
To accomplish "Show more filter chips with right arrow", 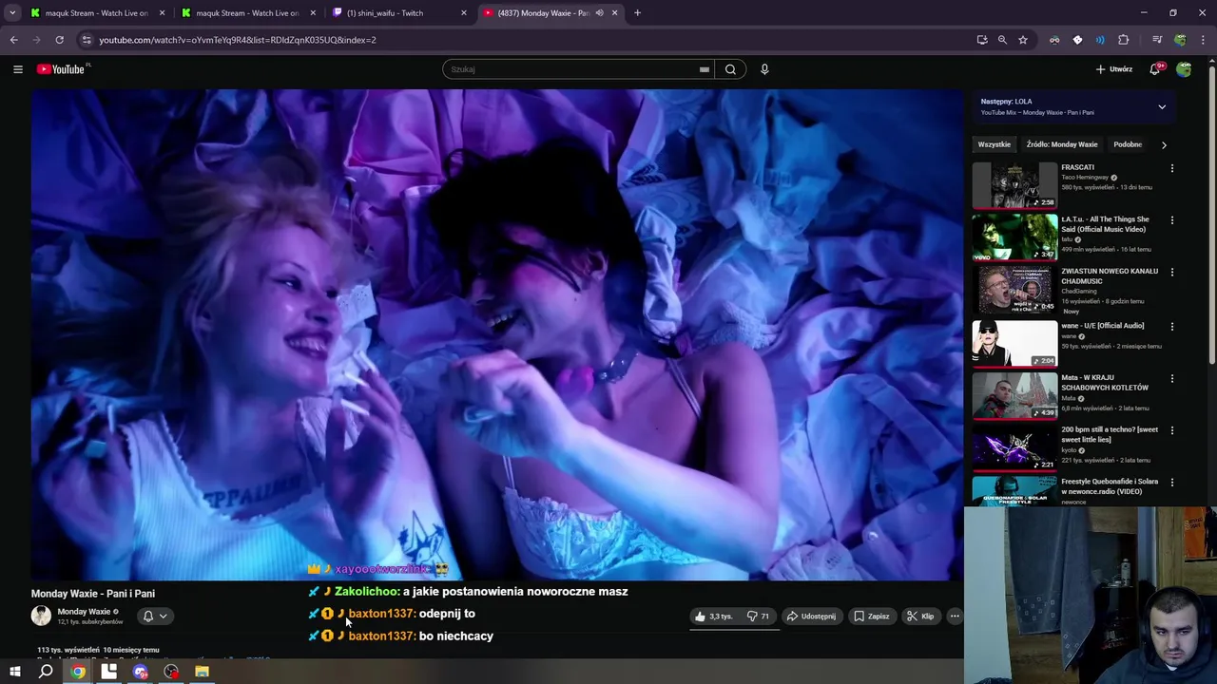I will [1164, 144].
